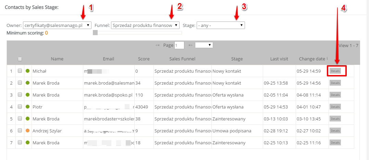Select the checkbox in Piotr's row
This screenshot has width=369, height=160.
[x=20, y=106]
